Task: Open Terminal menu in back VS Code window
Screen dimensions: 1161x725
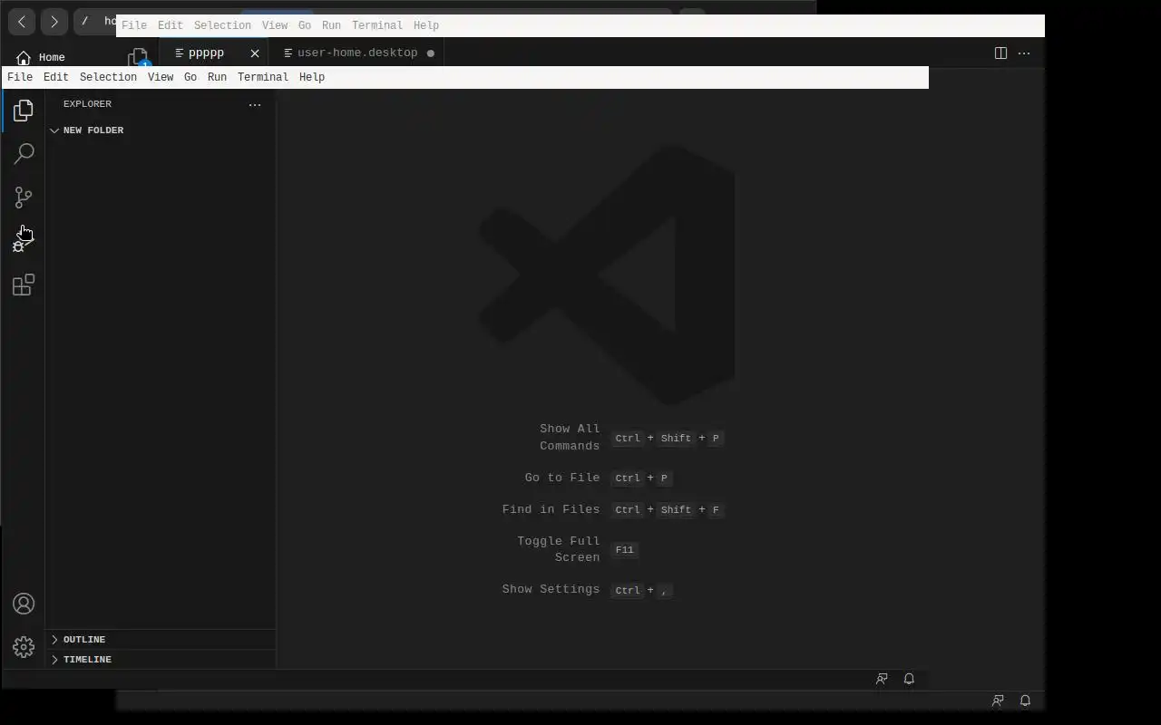Action: point(377,25)
